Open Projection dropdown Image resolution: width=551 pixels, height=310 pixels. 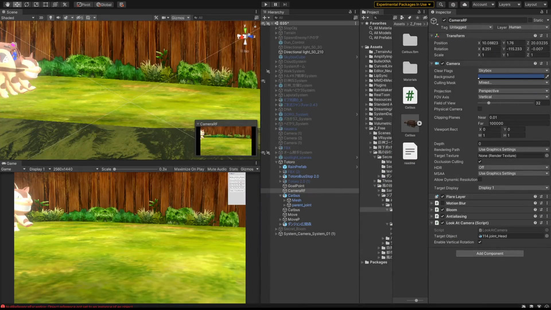(x=513, y=91)
